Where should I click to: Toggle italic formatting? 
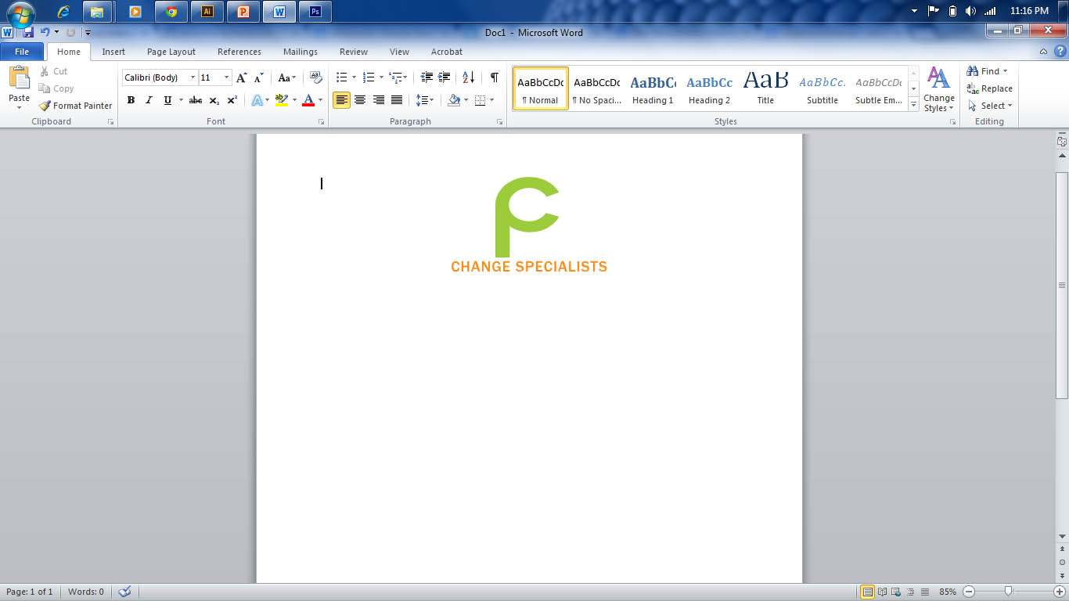149,100
